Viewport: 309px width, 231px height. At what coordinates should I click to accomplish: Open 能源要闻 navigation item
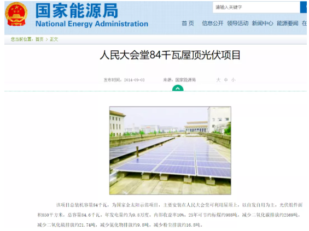[x=288, y=23]
